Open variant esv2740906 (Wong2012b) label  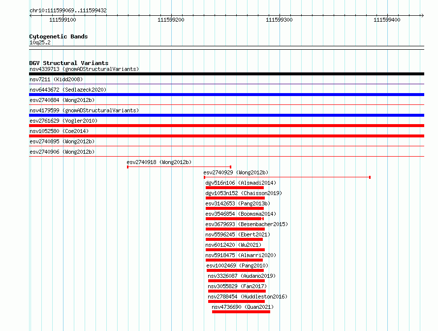(62, 152)
